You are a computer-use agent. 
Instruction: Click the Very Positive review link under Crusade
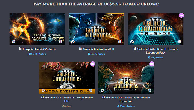point(155,58)
